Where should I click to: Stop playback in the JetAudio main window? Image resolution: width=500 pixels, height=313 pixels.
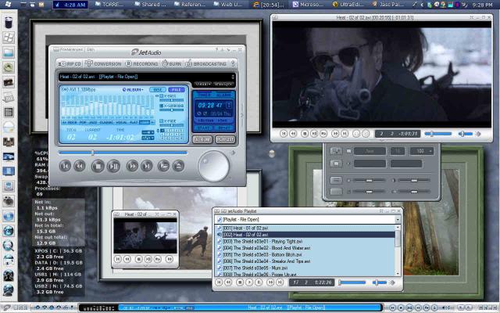pyautogui.click(x=98, y=166)
